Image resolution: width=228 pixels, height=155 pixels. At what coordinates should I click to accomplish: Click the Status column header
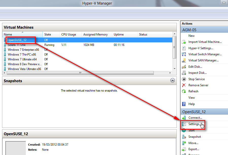tap(155, 35)
